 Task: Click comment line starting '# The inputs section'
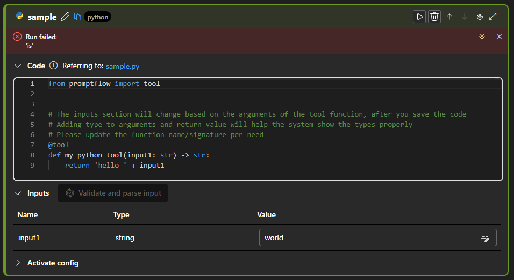(257, 114)
